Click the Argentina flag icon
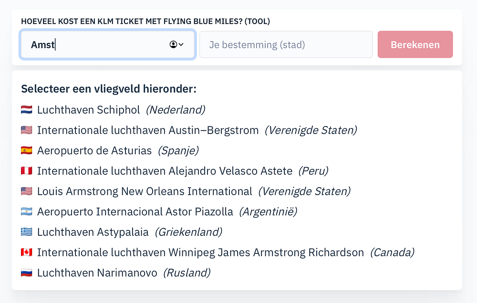The image size is (477, 303). (x=26, y=212)
